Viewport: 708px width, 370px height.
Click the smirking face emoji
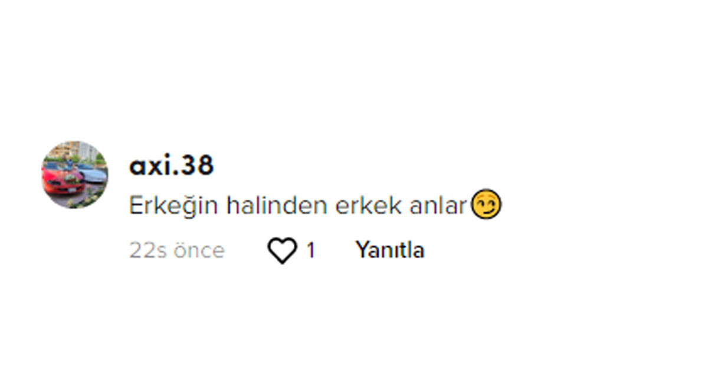[486, 205]
